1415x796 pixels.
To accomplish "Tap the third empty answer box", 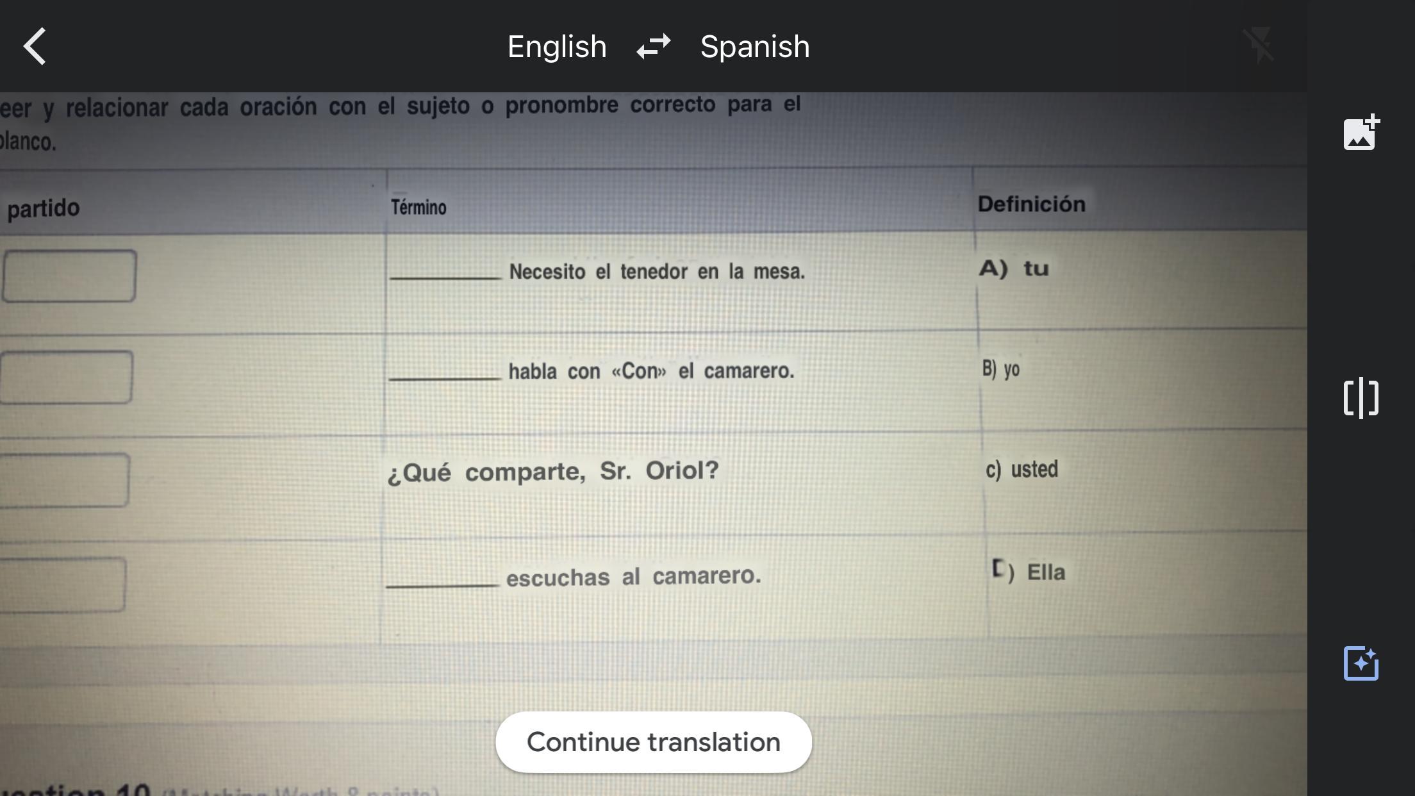I will [64, 480].
